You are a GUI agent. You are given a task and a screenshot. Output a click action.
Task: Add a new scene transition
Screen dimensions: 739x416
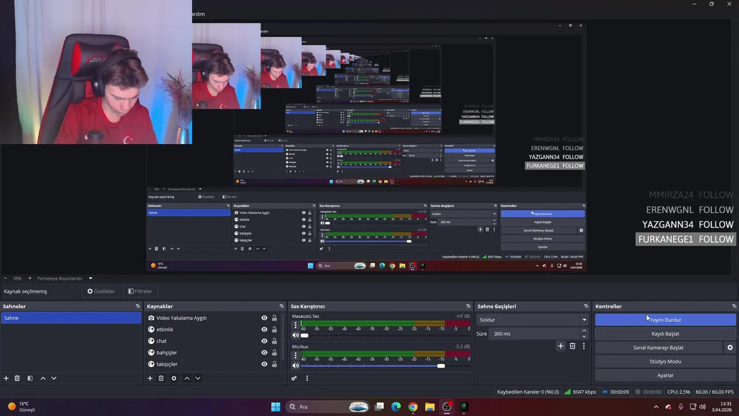tap(560, 346)
